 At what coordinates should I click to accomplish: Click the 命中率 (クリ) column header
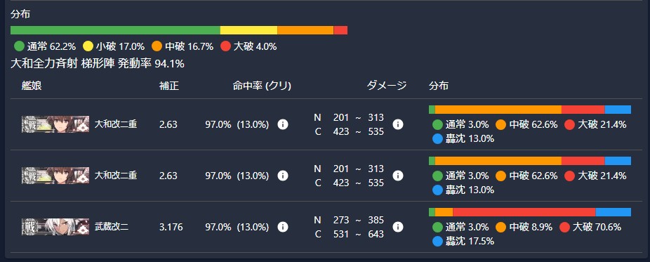point(262,86)
